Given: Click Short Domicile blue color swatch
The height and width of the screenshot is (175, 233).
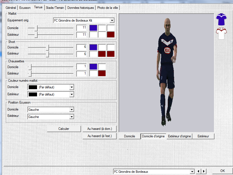Looking at the screenshot, I should pyautogui.click(x=93, y=47).
